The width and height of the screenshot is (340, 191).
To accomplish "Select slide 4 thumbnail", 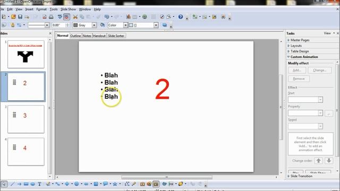I will tap(26, 152).
